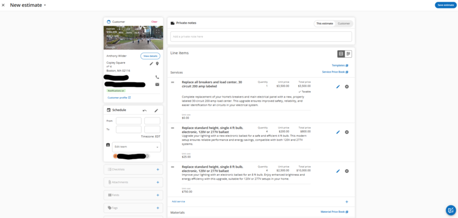Grab drag handle for 4 ft bulb service
Viewport: 458px width, 218px height.
(173, 128)
